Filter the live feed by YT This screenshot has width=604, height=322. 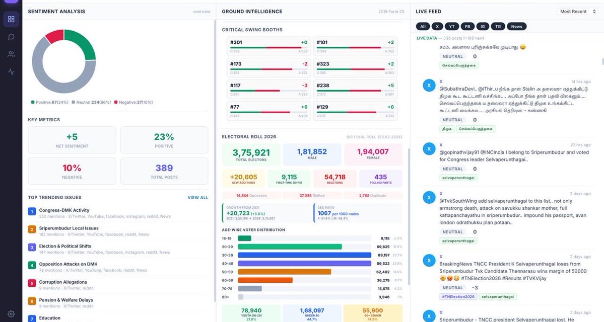pos(452,27)
